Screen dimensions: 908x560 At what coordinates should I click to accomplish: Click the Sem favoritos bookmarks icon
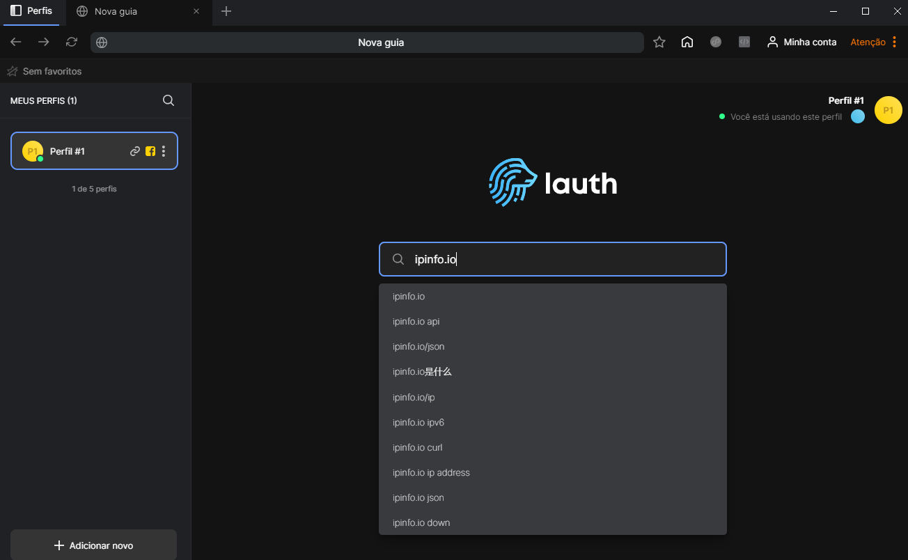tap(13, 71)
